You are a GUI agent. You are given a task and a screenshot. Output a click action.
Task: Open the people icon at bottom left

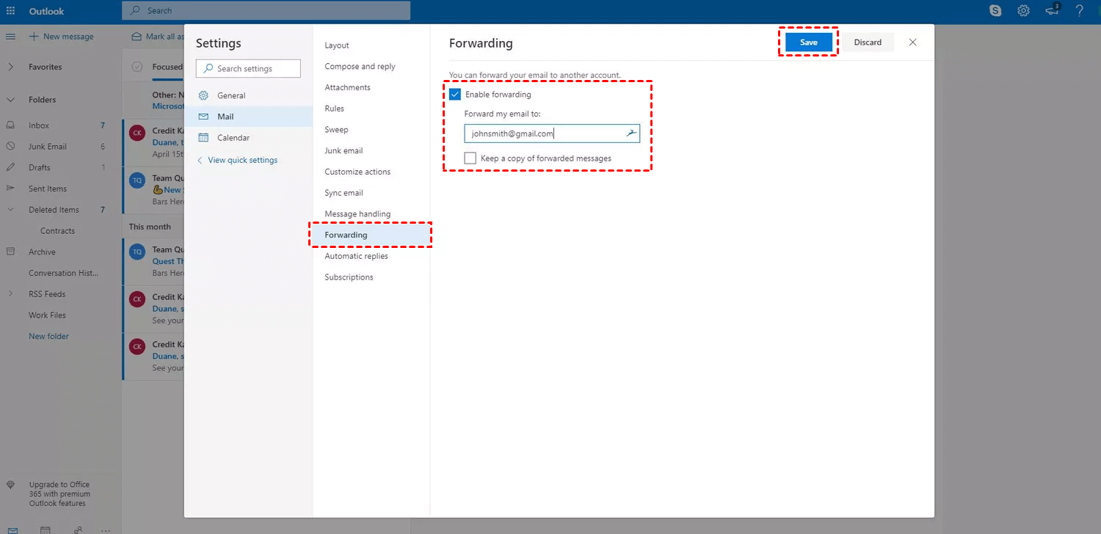click(77, 530)
